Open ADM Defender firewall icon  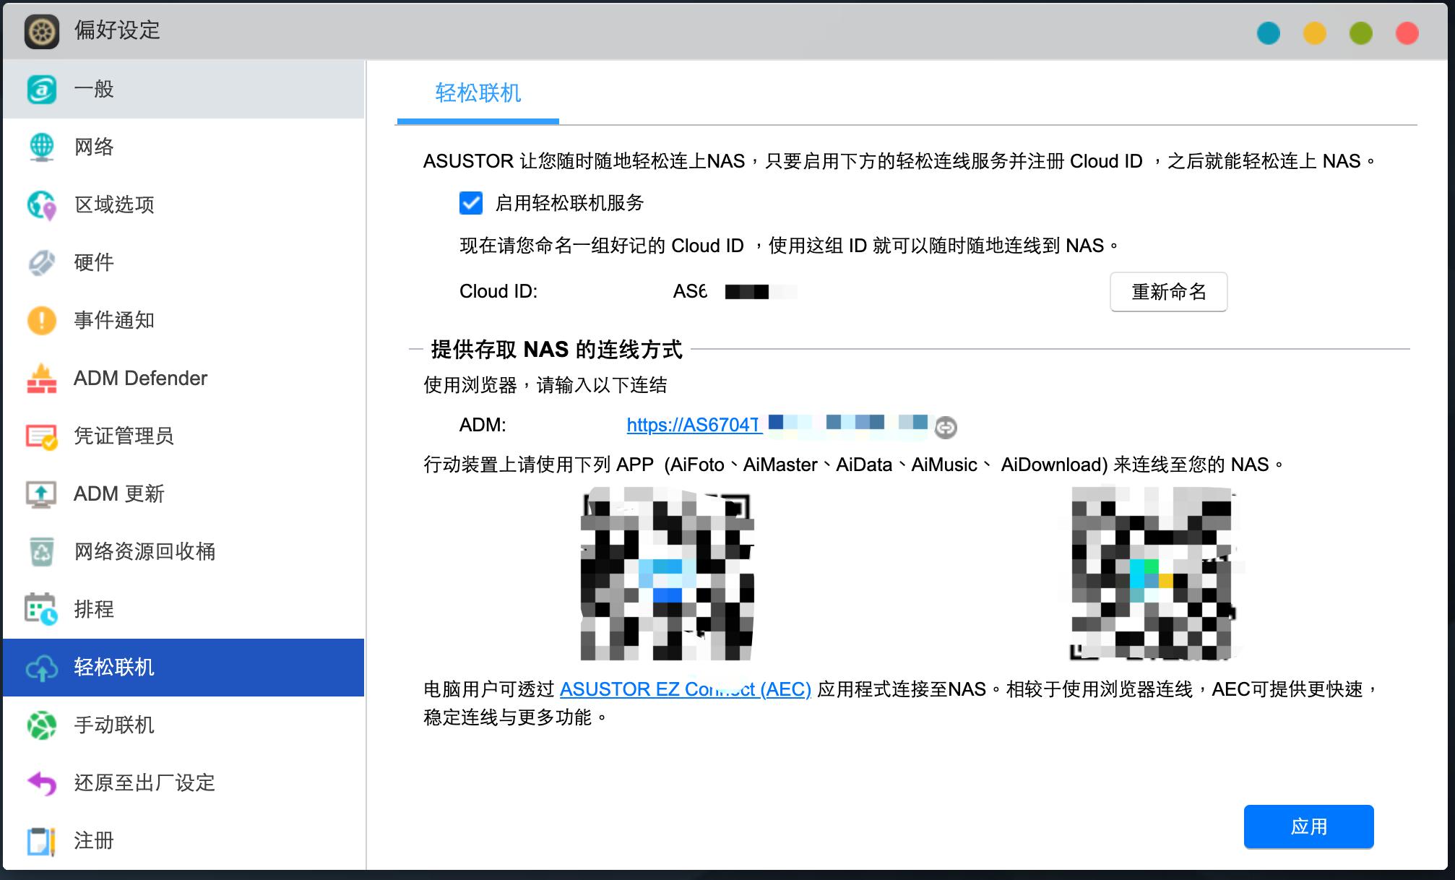(42, 378)
